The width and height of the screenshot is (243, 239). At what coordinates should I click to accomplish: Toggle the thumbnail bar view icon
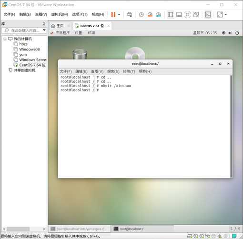[179, 15]
